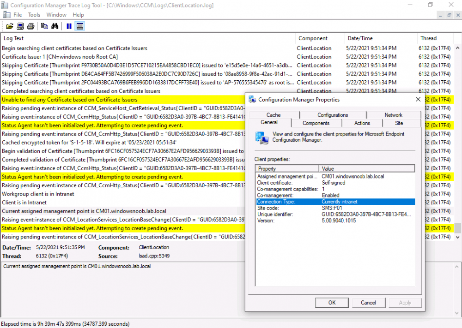
Task: Select 'Client is in Intranet' log line
Action: click(x=123, y=203)
